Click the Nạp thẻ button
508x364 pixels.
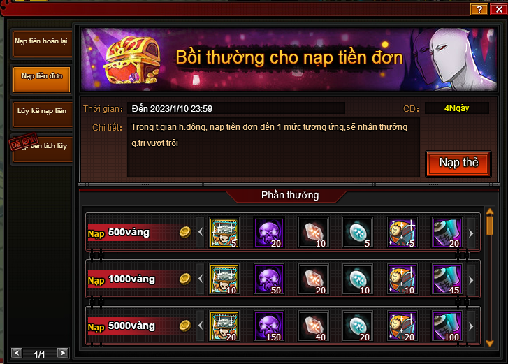pos(458,163)
